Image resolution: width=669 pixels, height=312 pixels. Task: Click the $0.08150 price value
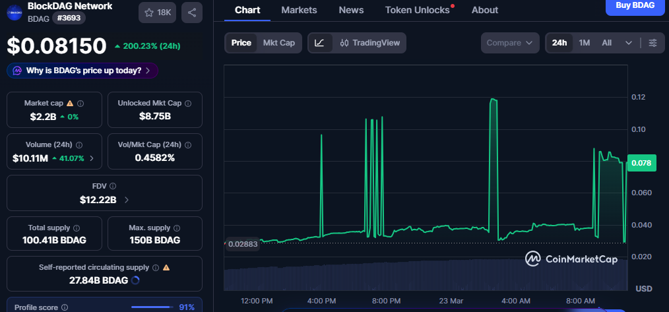click(56, 46)
